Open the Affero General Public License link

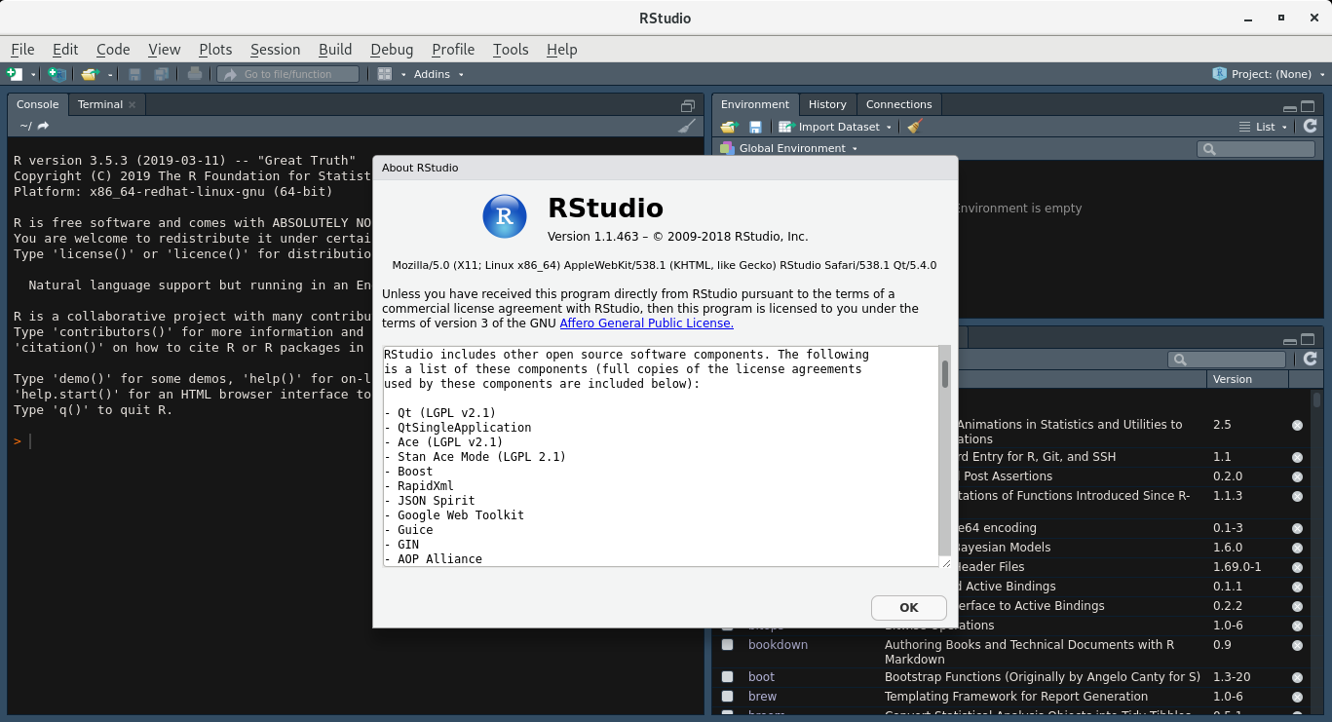[646, 323]
